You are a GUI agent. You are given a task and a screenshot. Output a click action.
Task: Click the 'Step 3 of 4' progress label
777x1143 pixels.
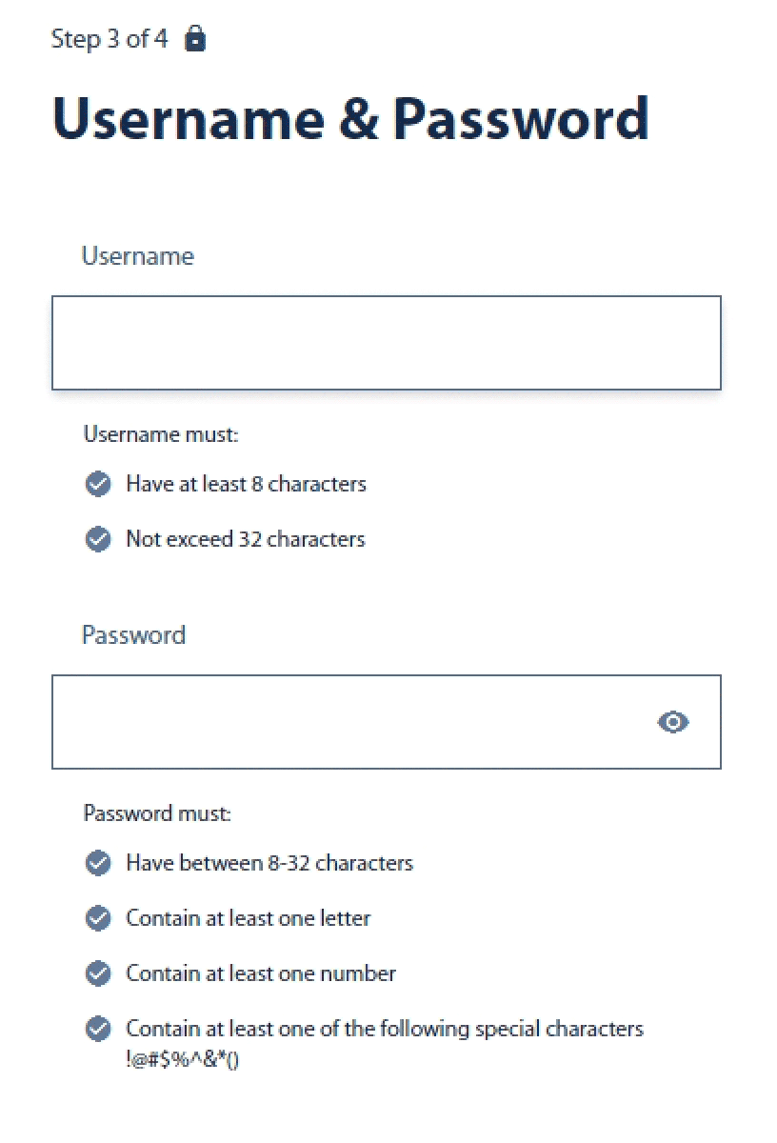[x=109, y=39]
